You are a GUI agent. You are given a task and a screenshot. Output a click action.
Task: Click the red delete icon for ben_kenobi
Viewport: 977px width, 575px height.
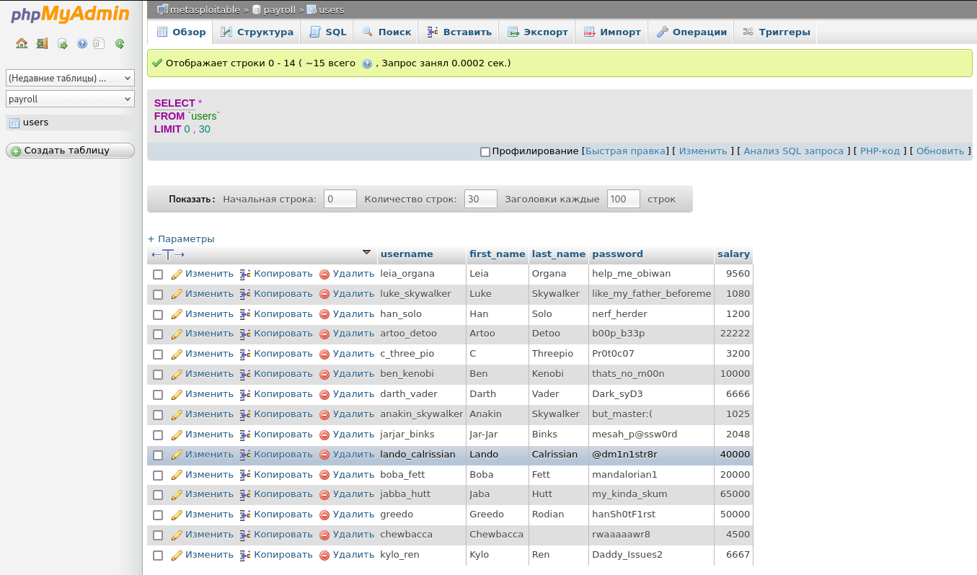click(x=324, y=374)
